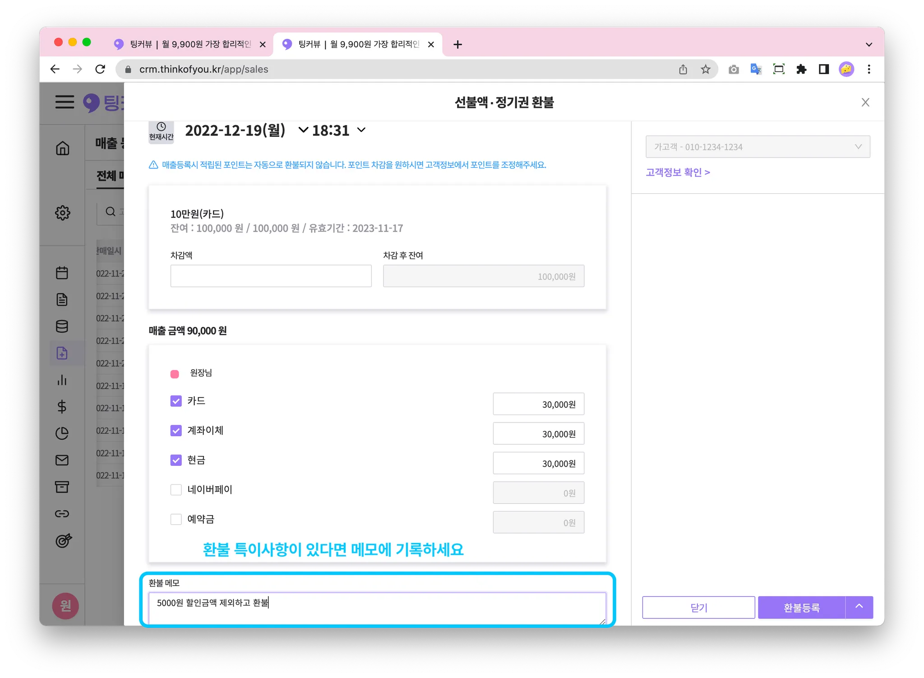The height and width of the screenshot is (678, 924).
Task: Open settings gear in sidebar
Action: (x=62, y=213)
